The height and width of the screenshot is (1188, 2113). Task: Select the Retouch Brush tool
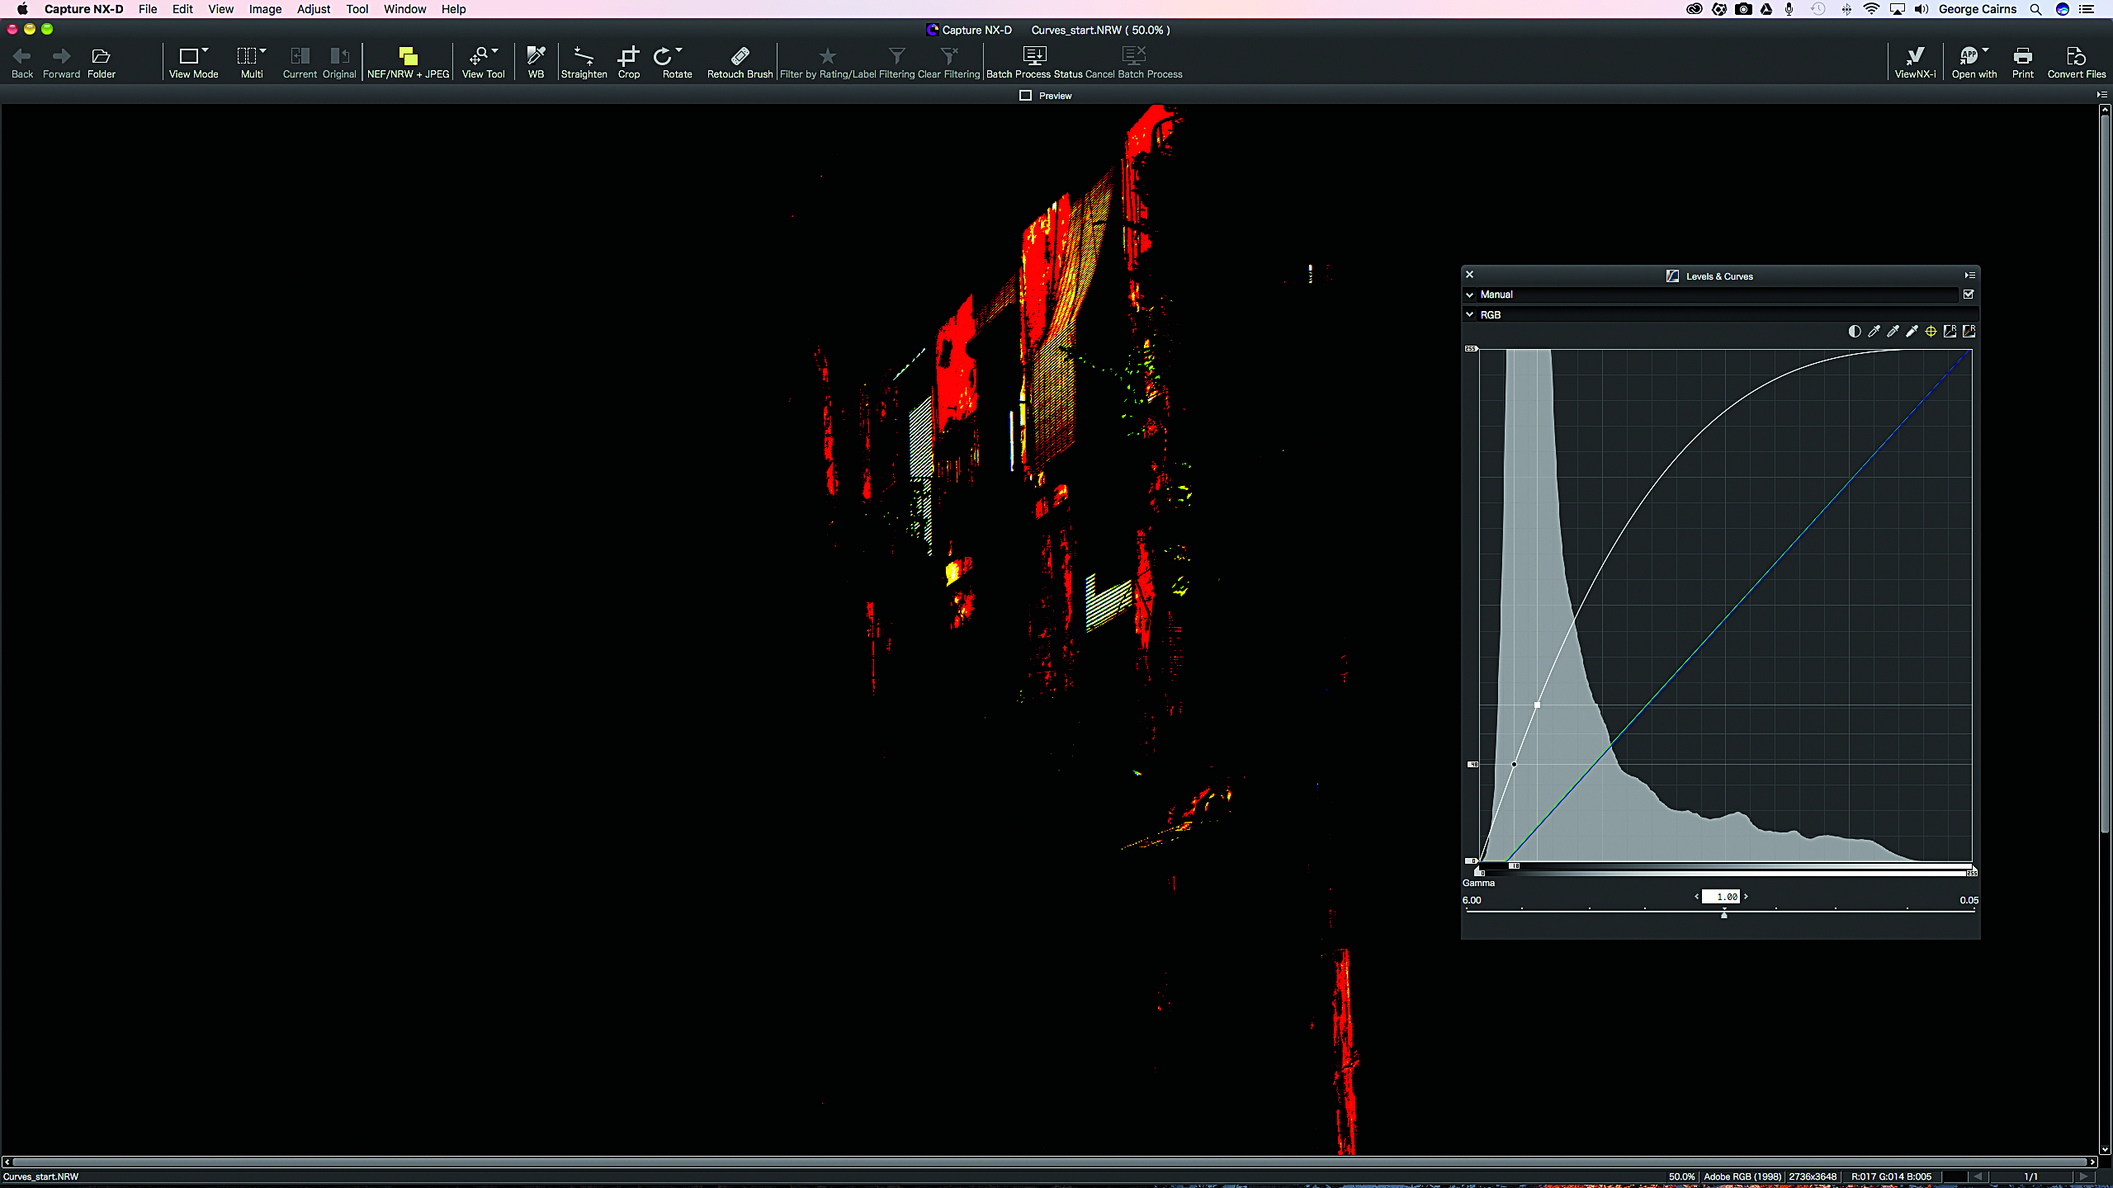[x=740, y=62]
